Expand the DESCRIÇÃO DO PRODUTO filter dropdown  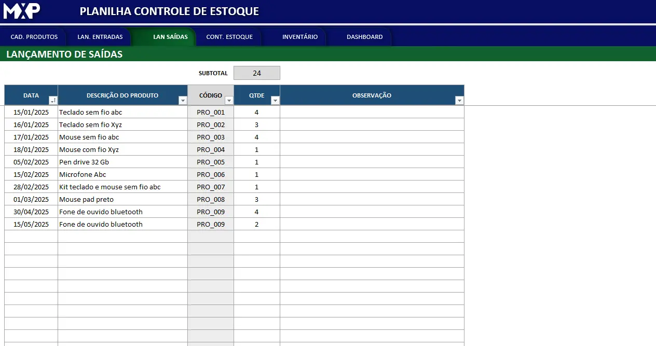183,101
